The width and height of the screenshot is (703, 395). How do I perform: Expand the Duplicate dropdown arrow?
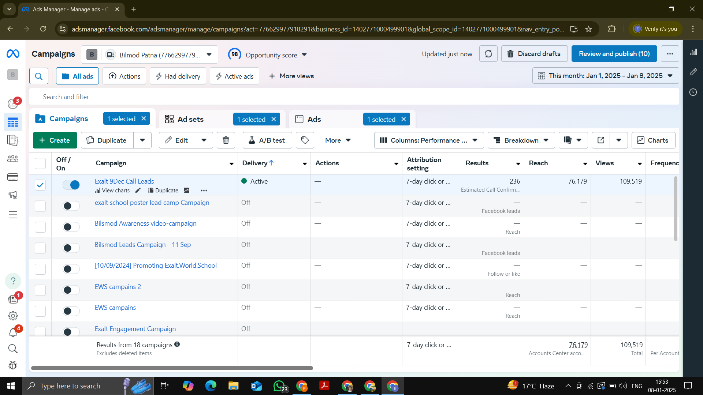[x=142, y=140]
